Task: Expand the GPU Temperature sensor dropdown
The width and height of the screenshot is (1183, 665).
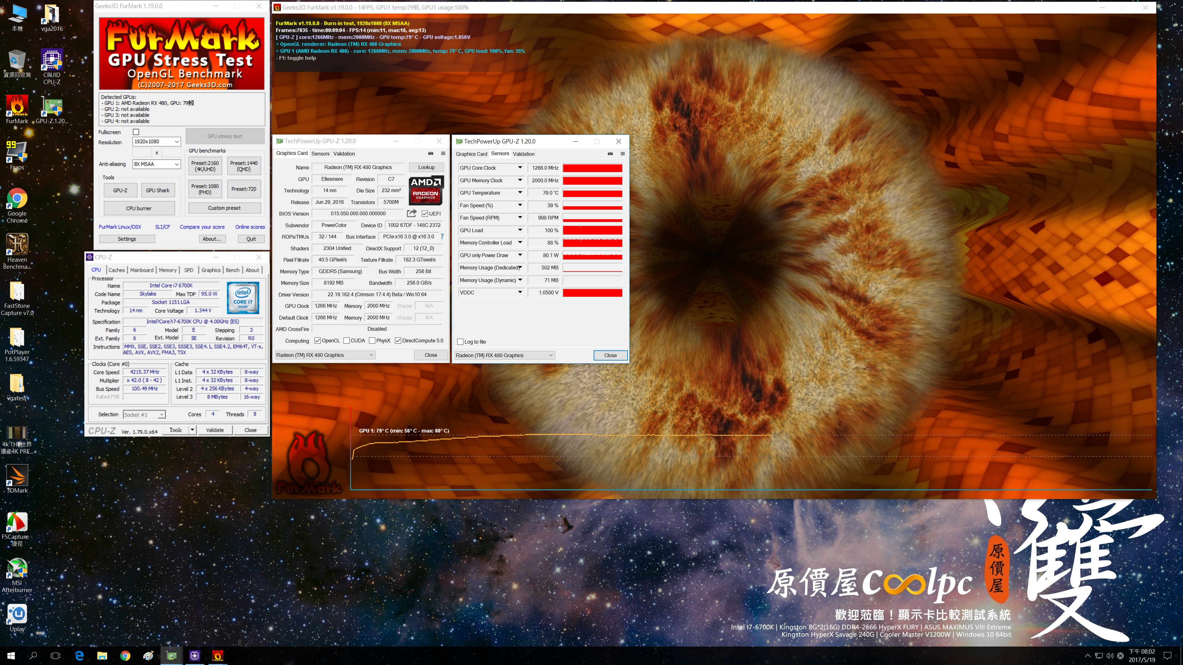Action: 520,193
